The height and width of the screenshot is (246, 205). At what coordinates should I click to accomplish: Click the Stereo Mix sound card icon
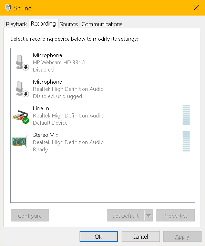coord(20,142)
